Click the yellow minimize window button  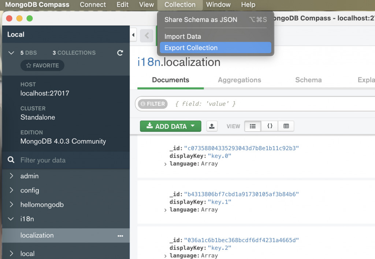19,18
